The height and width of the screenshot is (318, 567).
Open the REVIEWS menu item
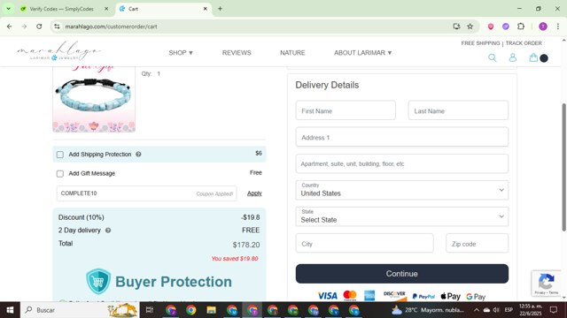[x=237, y=53]
